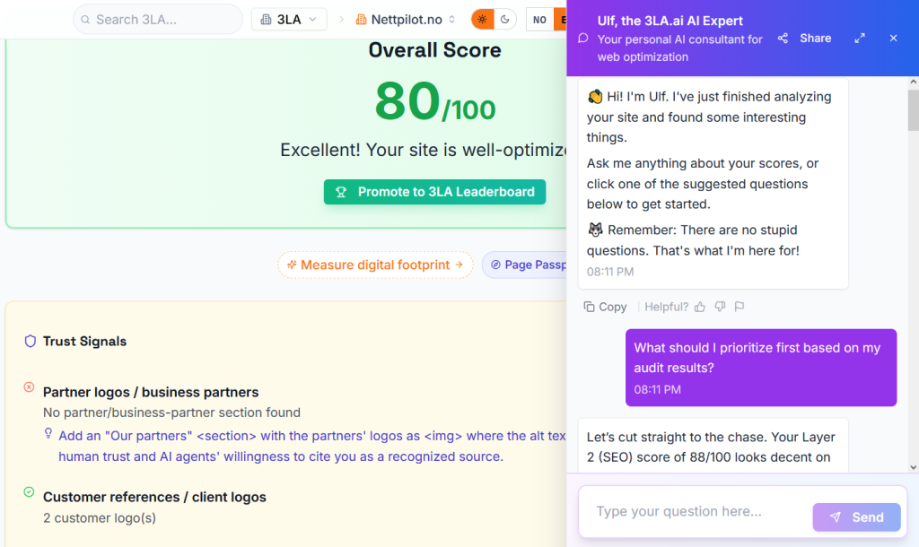Click Promote to 3LA Leaderboard

435,192
